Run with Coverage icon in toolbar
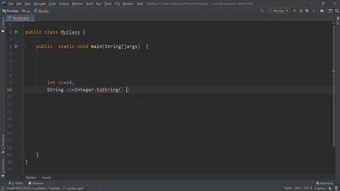The width and height of the screenshot is (340, 191). 307,11
